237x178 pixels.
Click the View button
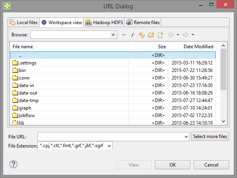[x=134, y=165]
